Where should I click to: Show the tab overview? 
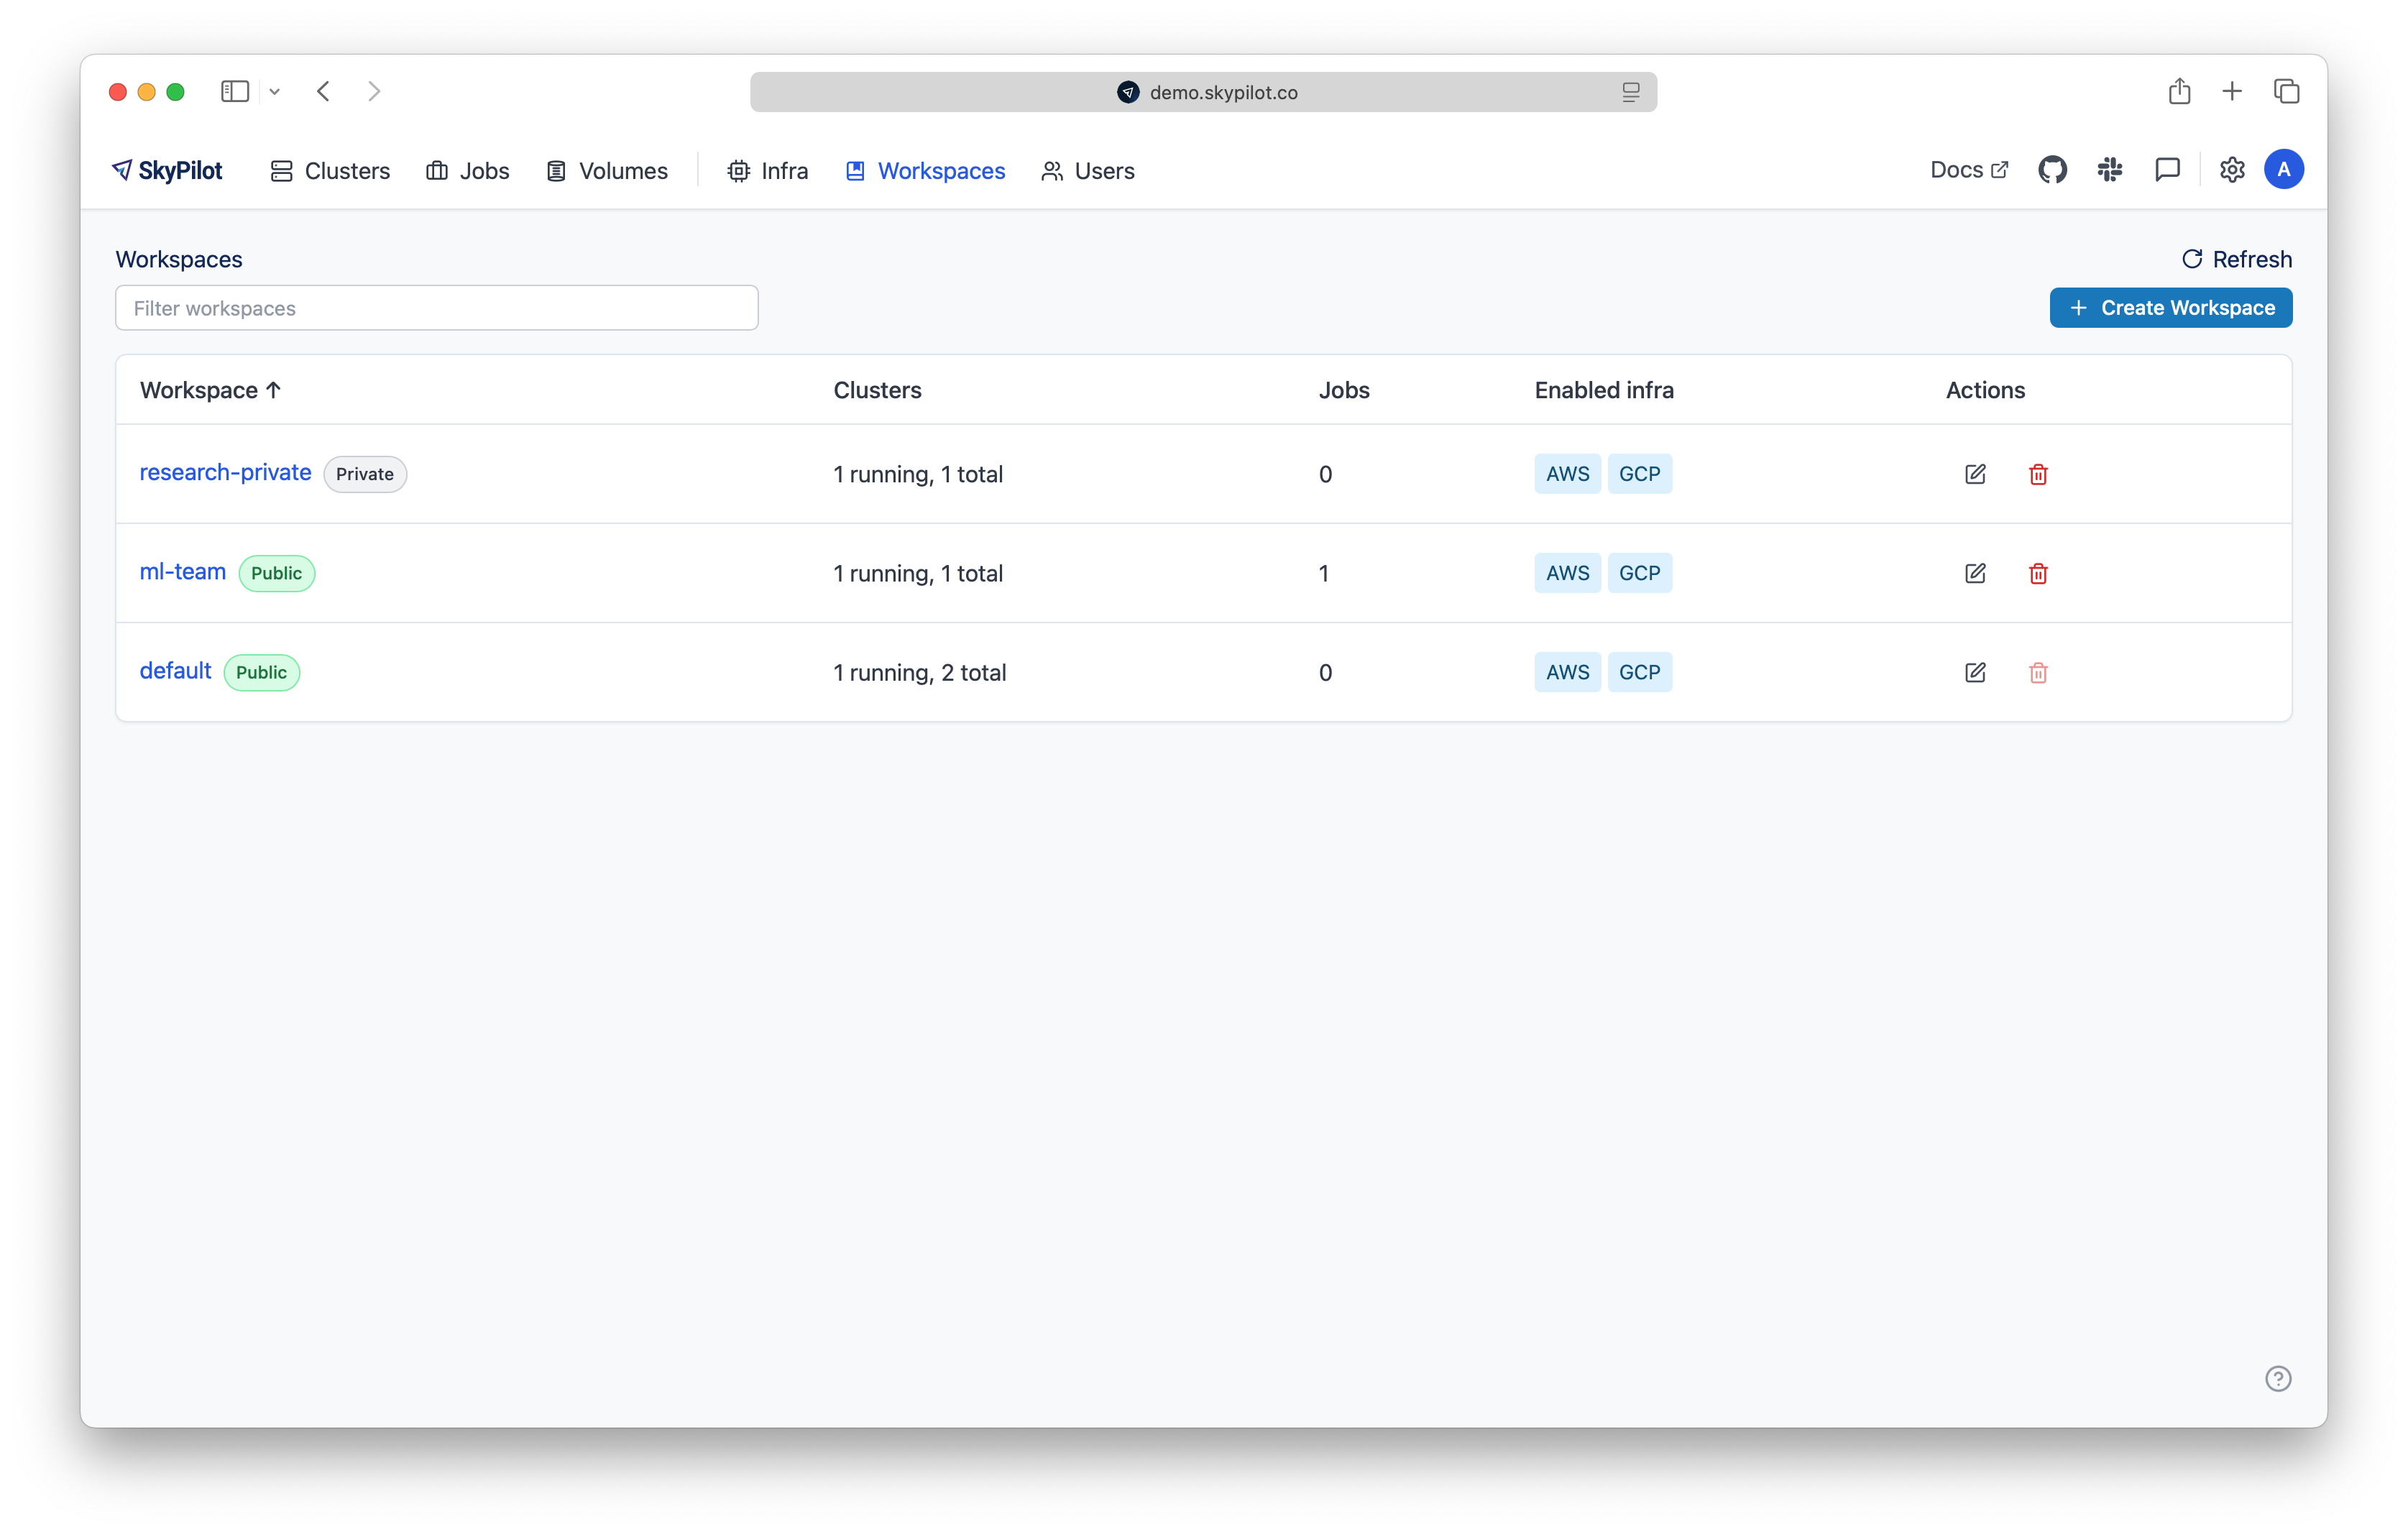point(2287,92)
